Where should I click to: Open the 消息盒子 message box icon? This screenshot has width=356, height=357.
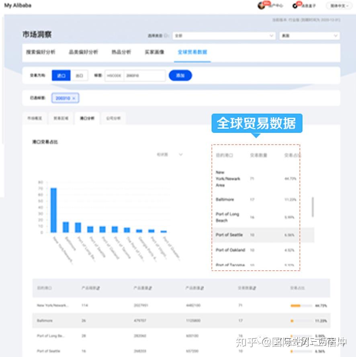[297, 5]
